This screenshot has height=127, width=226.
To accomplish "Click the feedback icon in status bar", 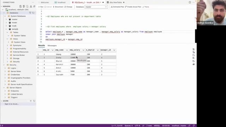I will tap(189, 126).
